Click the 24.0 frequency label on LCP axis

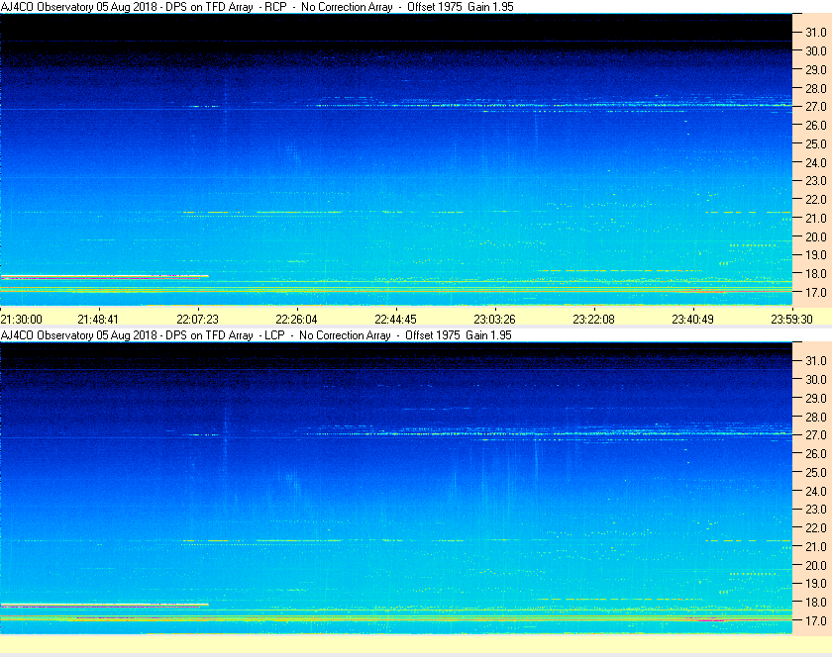(816, 491)
